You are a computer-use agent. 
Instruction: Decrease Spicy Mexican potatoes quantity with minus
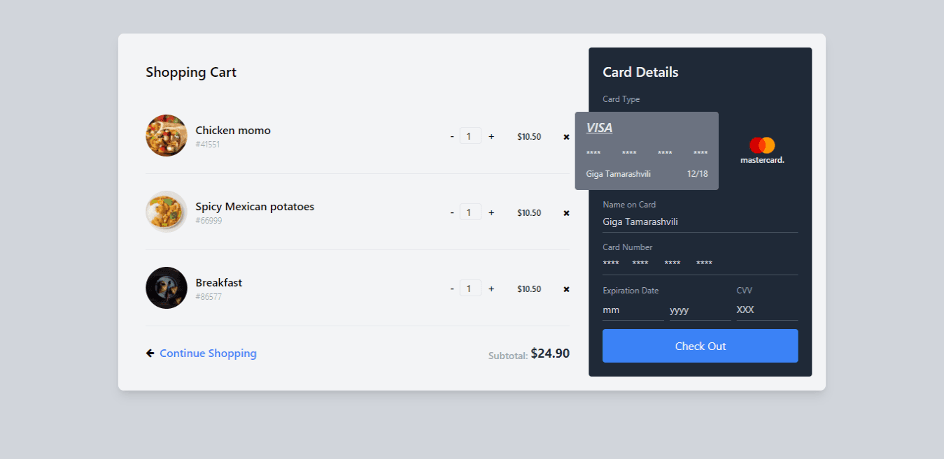click(451, 212)
